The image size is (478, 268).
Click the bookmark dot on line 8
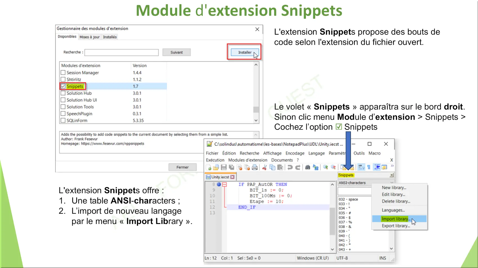pyautogui.click(x=219, y=184)
